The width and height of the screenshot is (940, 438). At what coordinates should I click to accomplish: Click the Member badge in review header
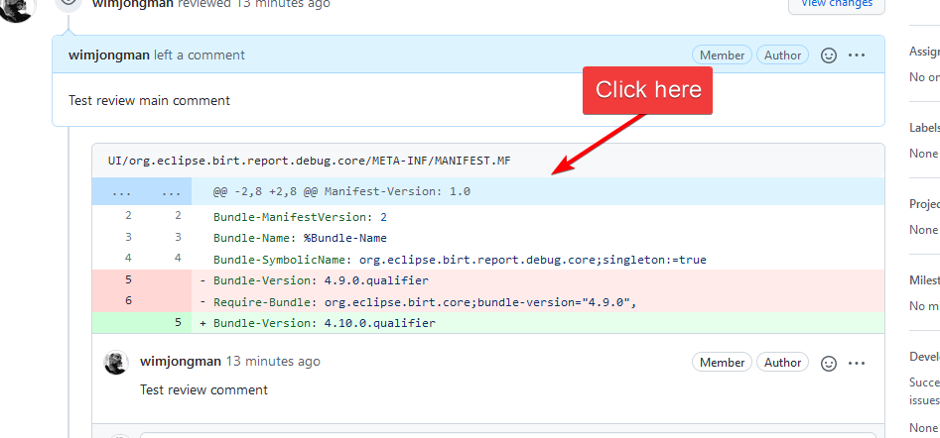722,55
